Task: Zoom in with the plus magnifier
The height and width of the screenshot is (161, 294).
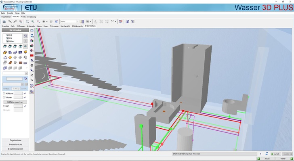Action: click(33, 21)
